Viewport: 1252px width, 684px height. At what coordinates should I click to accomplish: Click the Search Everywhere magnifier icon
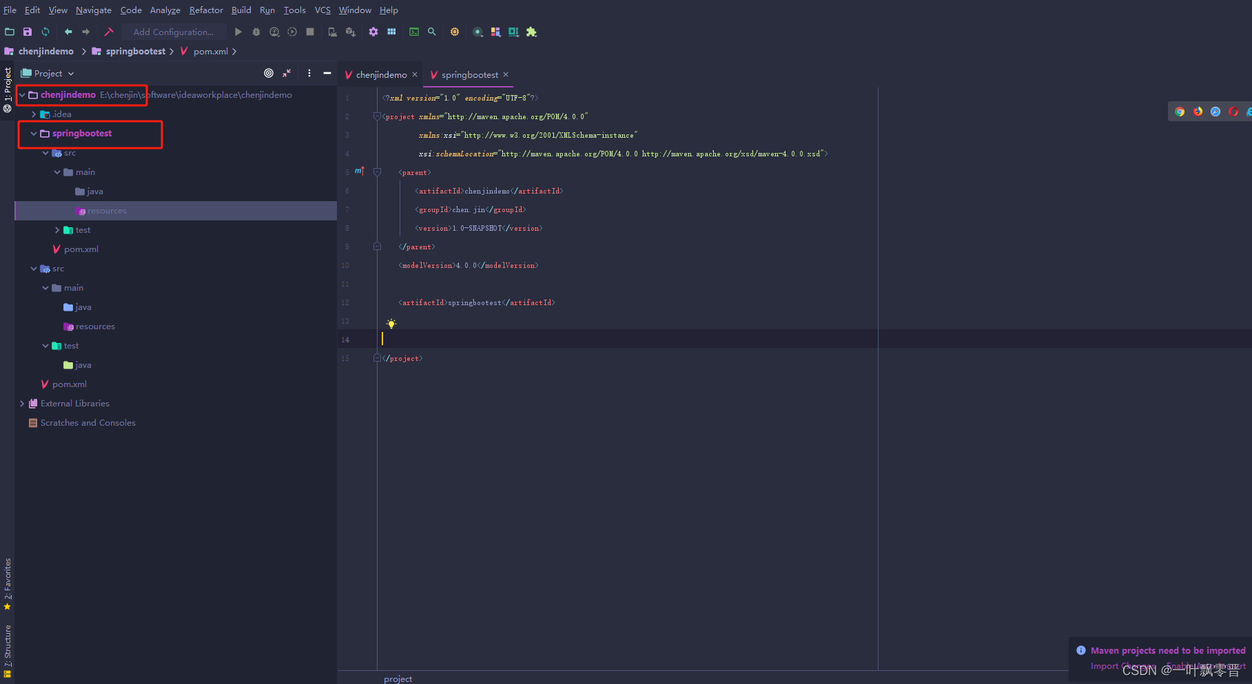(432, 32)
